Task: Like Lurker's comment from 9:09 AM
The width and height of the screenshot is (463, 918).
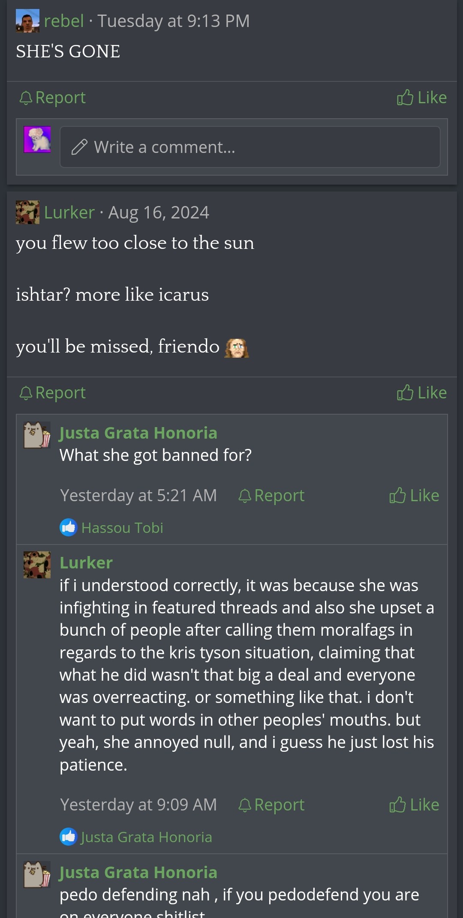Action: [x=414, y=805]
